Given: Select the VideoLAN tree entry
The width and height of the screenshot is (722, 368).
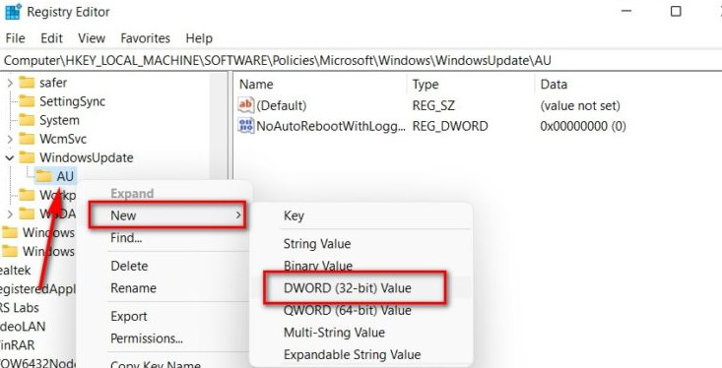Looking at the screenshot, I should 23,327.
